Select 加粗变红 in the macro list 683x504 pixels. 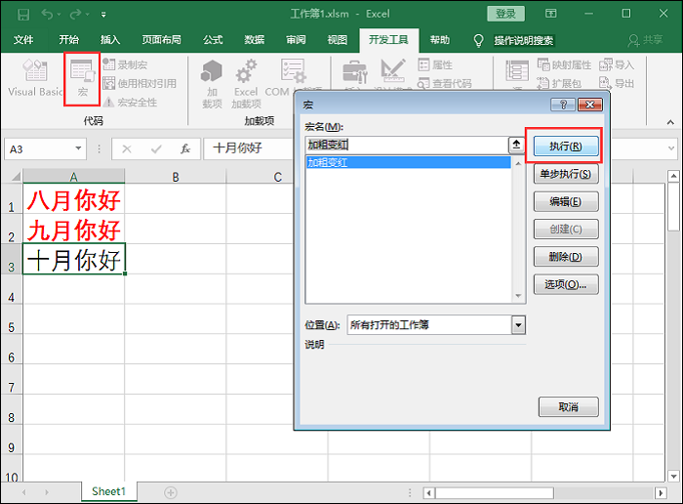coord(408,162)
